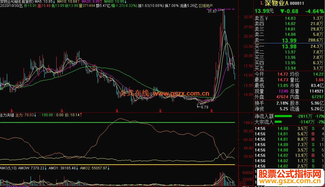Select the 买一 row price 13.98
Image resolution: width=325 pixels, height=187 pixels.
click(289, 47)
